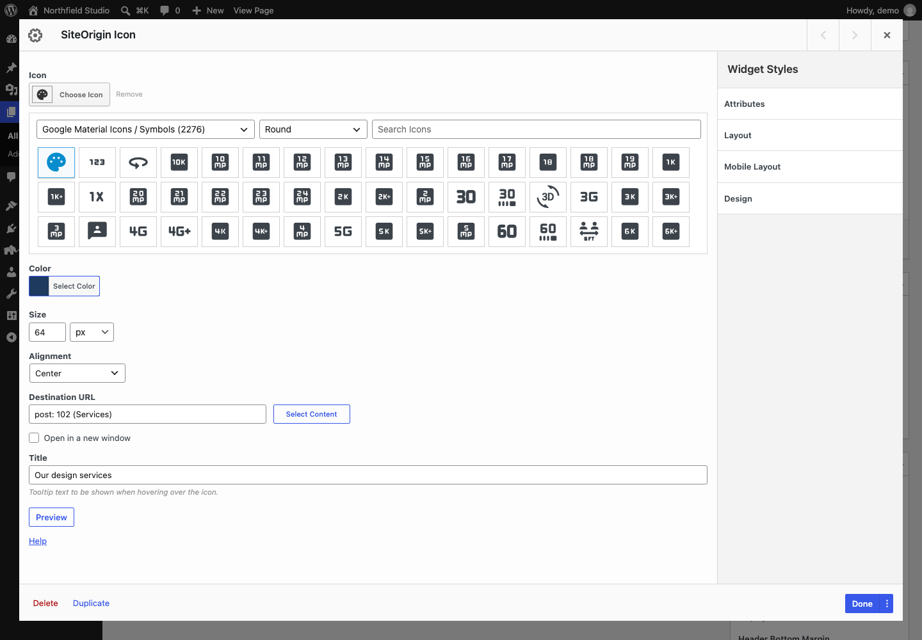This screenshot has height=640, width=922.
Task: Choose the 30fps icon
Action: (x=466, y=197)
